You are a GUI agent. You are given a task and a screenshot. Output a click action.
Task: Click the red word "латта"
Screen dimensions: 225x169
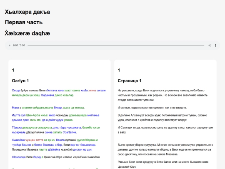coord(40,140)
